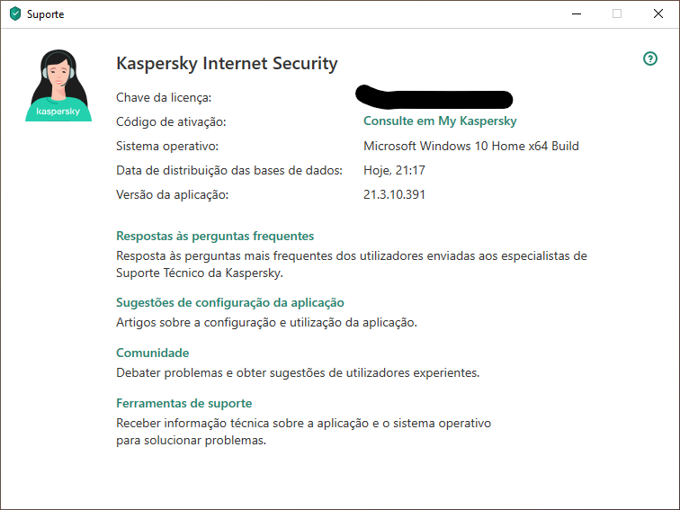680x510 pixels.
Task: Click the maximize window button
Action: pos(617,14)
